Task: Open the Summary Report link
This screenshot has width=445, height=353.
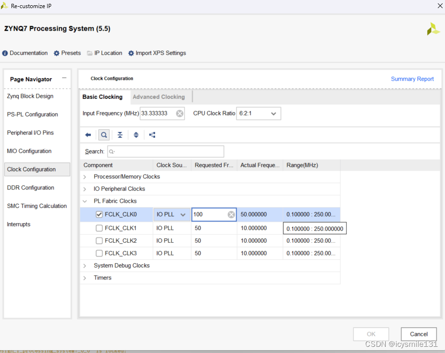Action: pyautogui.click(x=412, y=79)
